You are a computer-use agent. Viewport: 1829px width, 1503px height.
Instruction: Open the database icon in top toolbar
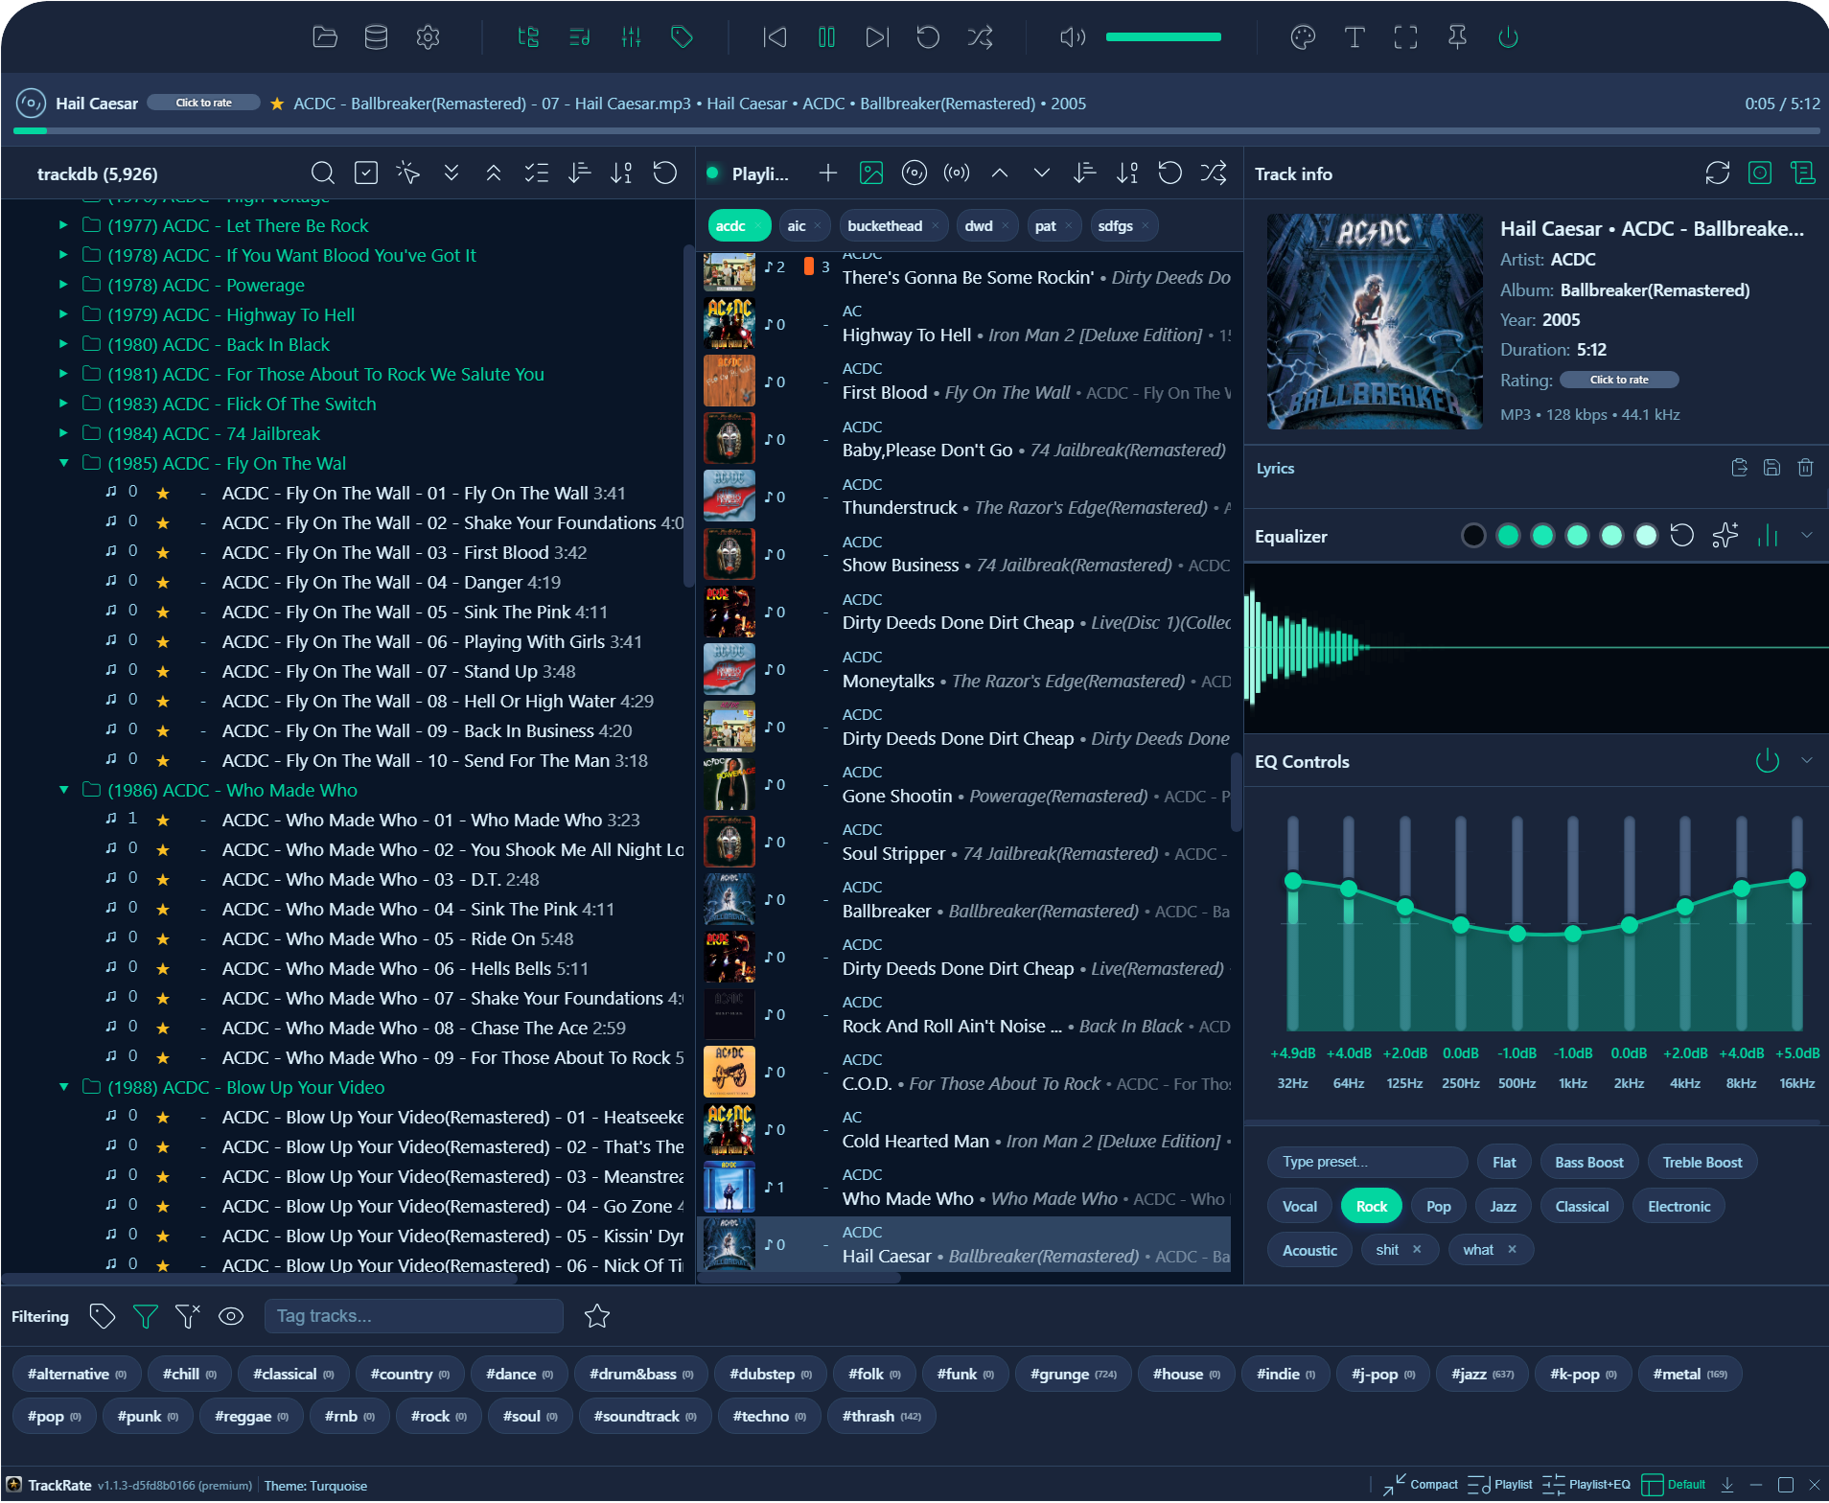[x=376, y=37]
